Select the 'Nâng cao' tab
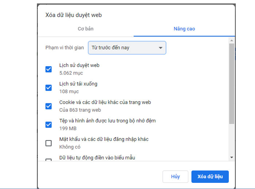The width and height of the screenshot is (255, 189). [x=184, y=28]
